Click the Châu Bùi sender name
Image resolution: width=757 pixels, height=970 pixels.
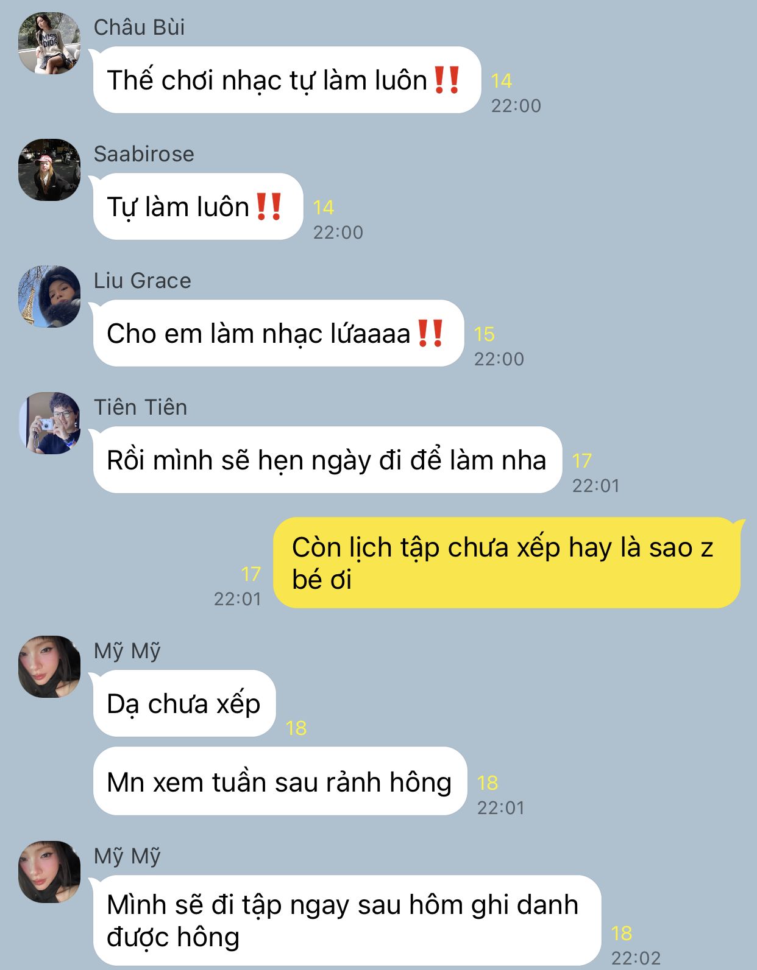click(139, 27)
